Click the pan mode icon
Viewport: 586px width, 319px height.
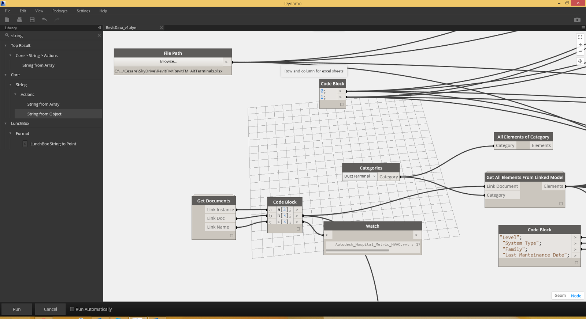[580, 61]
